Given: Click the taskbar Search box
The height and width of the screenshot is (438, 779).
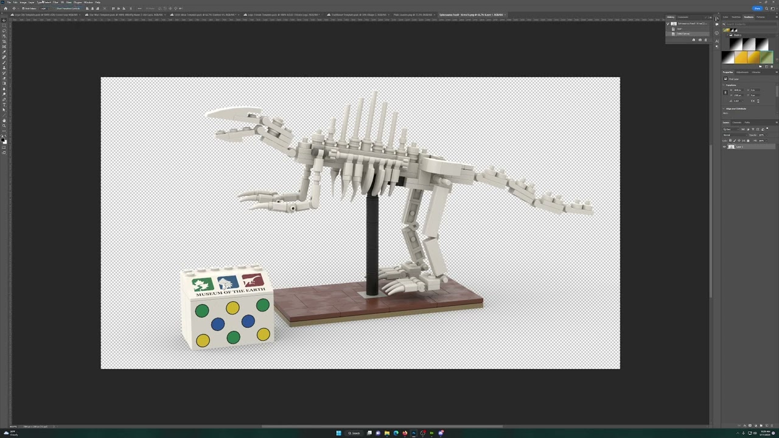Looking at the screenshot, I should (354, 433).
